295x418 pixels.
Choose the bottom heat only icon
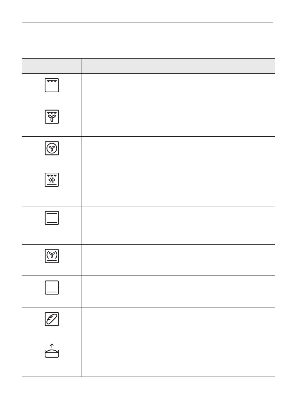[x=52, y=288]
